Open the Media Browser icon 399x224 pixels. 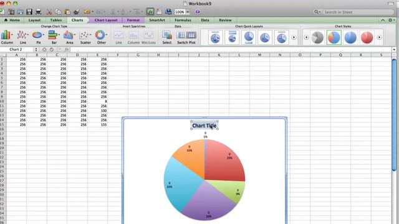pyautogui.click(x=168, y=12)
